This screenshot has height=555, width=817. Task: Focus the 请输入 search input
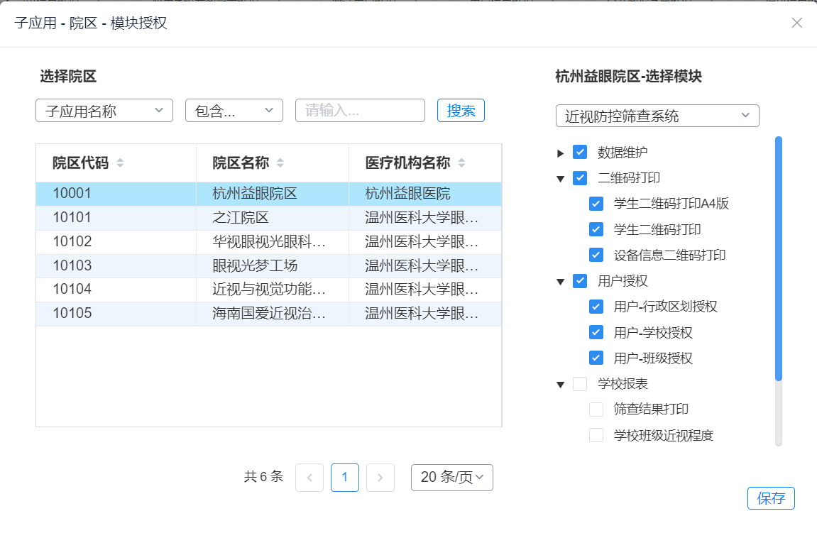click(x=360, y=111)
